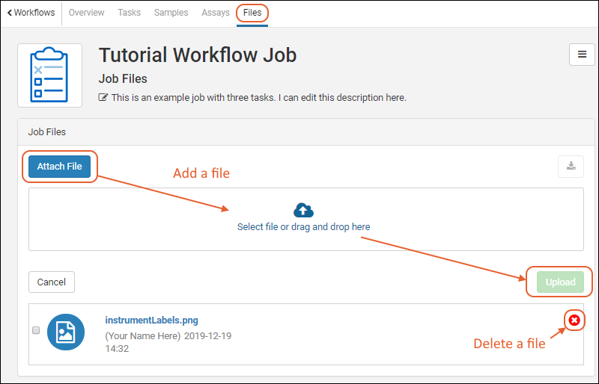Click the workflow job clipboard icon
The image size is (599, 384).
[50, 75]
